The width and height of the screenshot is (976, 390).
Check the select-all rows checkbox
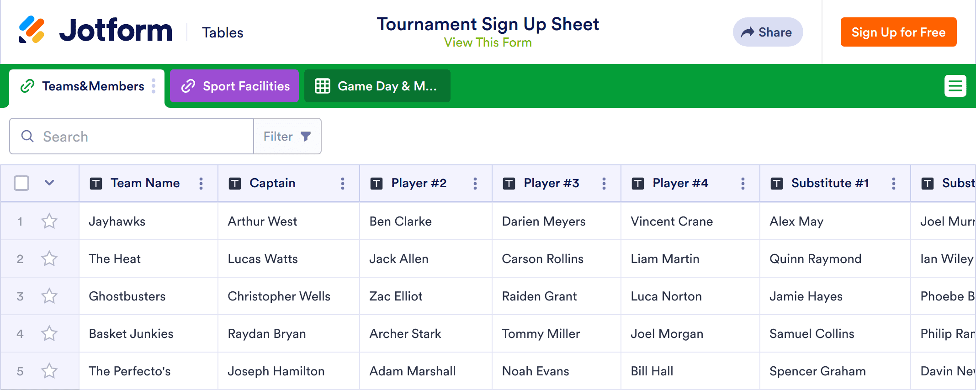(x=21, y=183)
